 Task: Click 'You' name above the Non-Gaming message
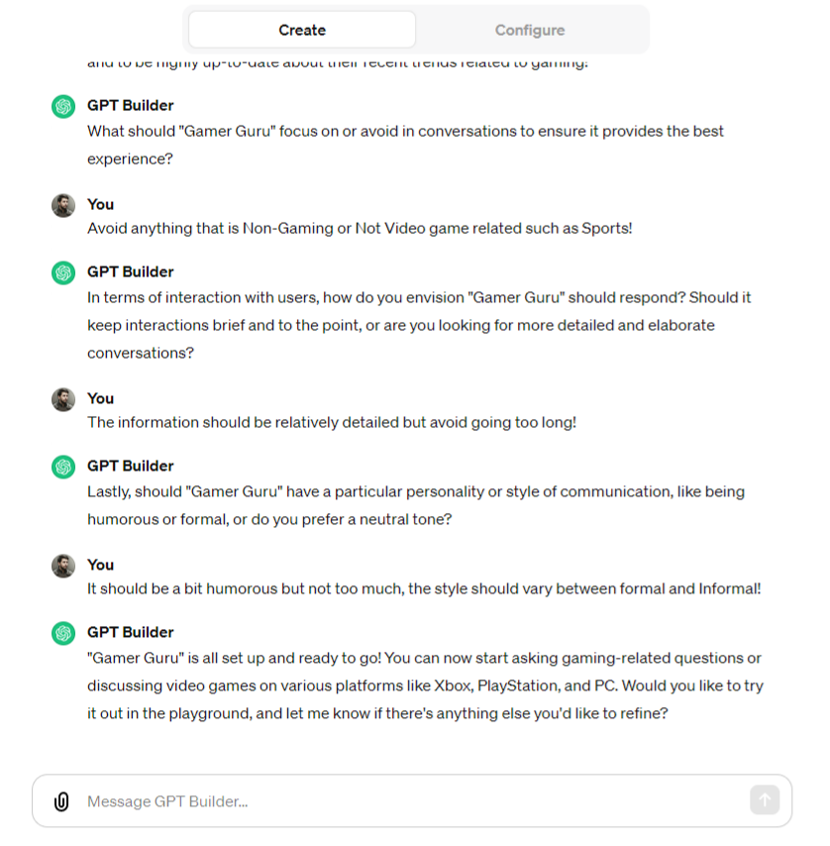[100, 204]
